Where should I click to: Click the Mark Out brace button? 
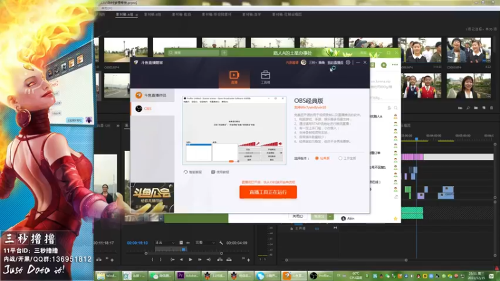coord(161,260)
